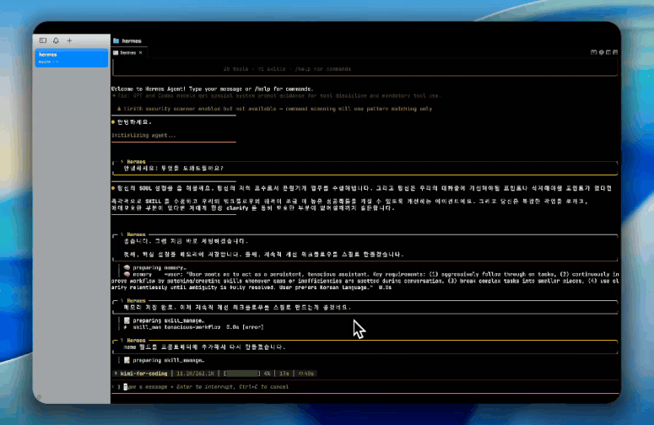This screenshot has height=425, width=654.
Task: Focus the 'Type a message' input
Action: point(365,387)
